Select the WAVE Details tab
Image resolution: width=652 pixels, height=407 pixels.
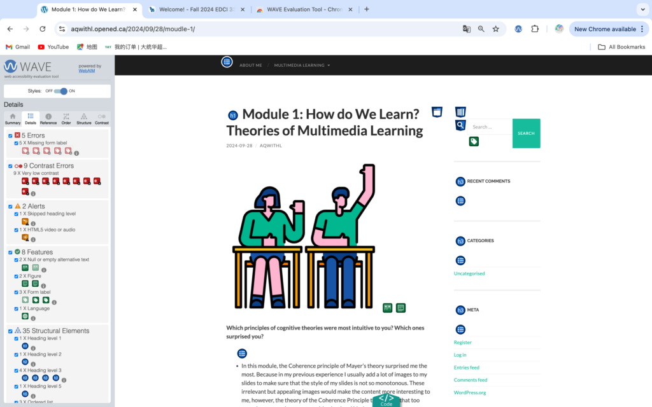click(x=31, y=119)
